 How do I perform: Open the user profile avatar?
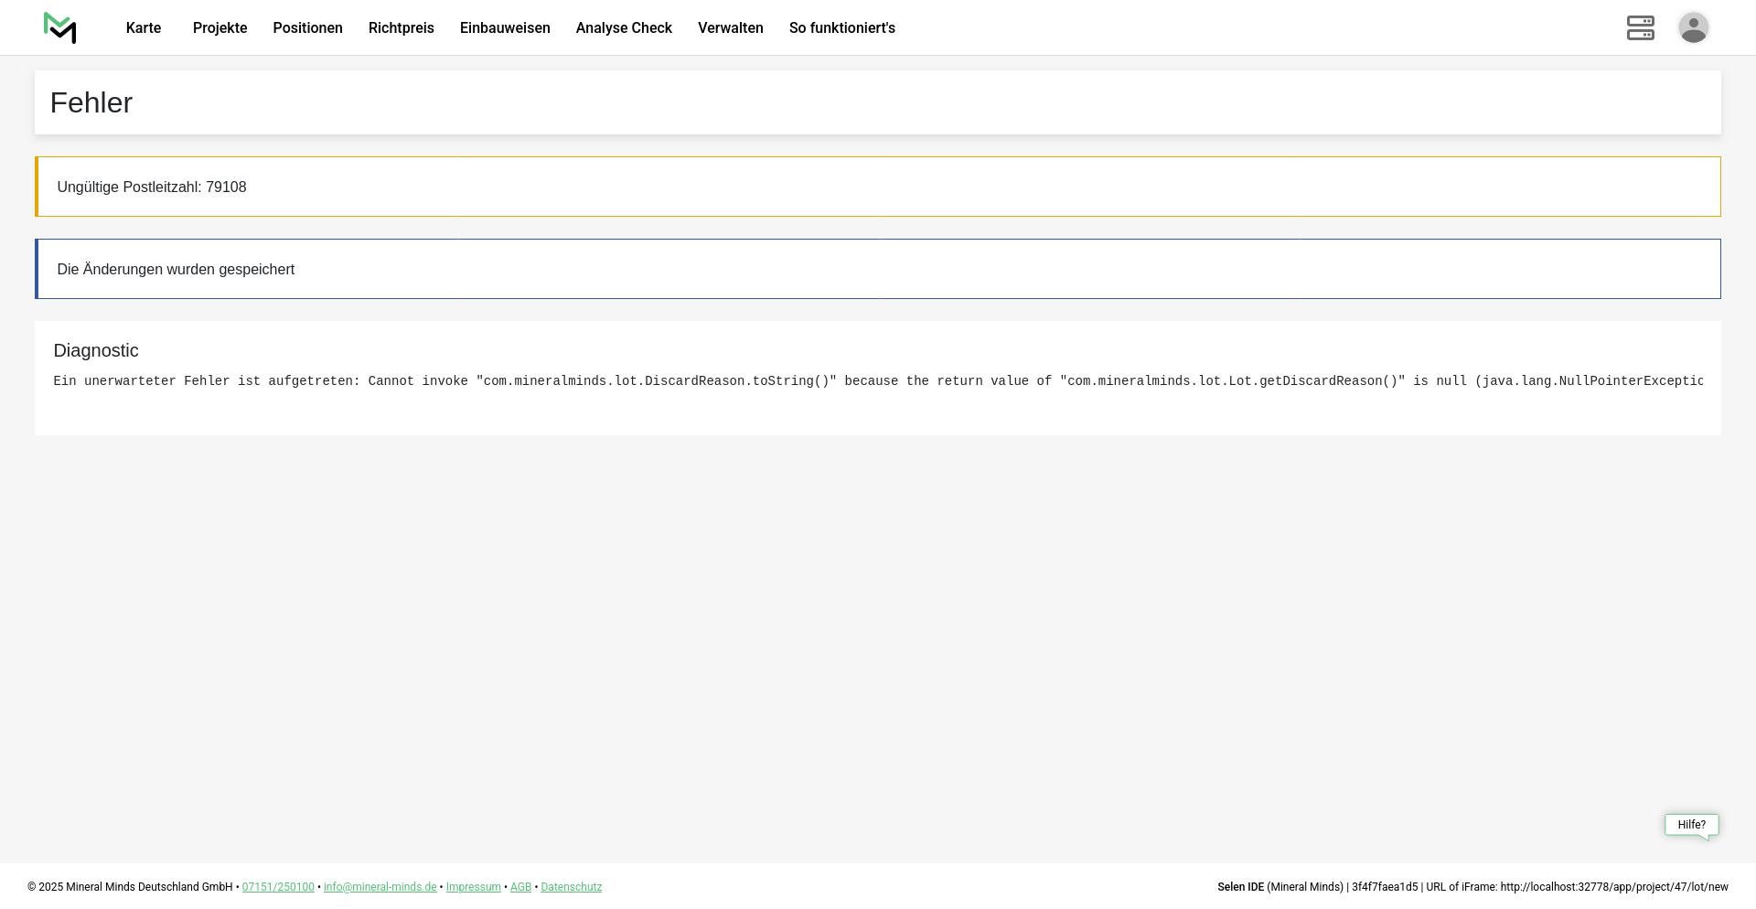coord(1693,27)
